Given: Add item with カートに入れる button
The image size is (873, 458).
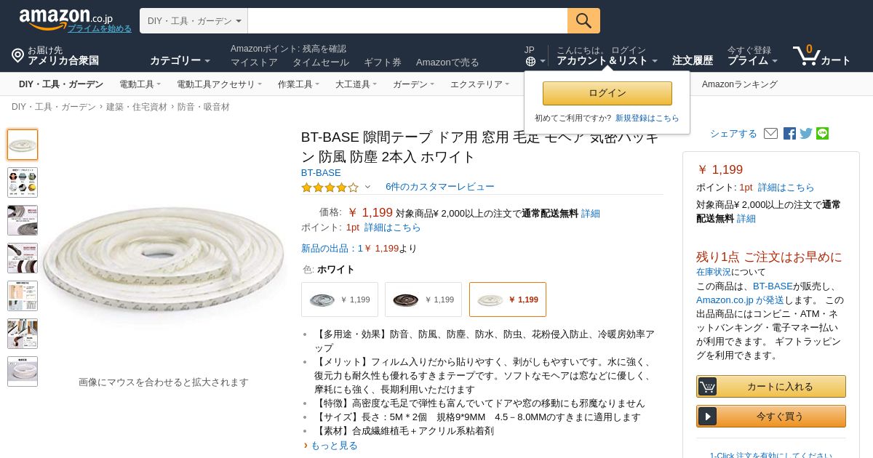Looking at the screenshot, I should (771, 386).
